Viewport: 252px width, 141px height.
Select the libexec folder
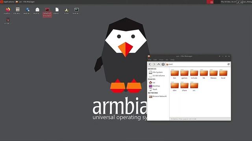(213, 74)
